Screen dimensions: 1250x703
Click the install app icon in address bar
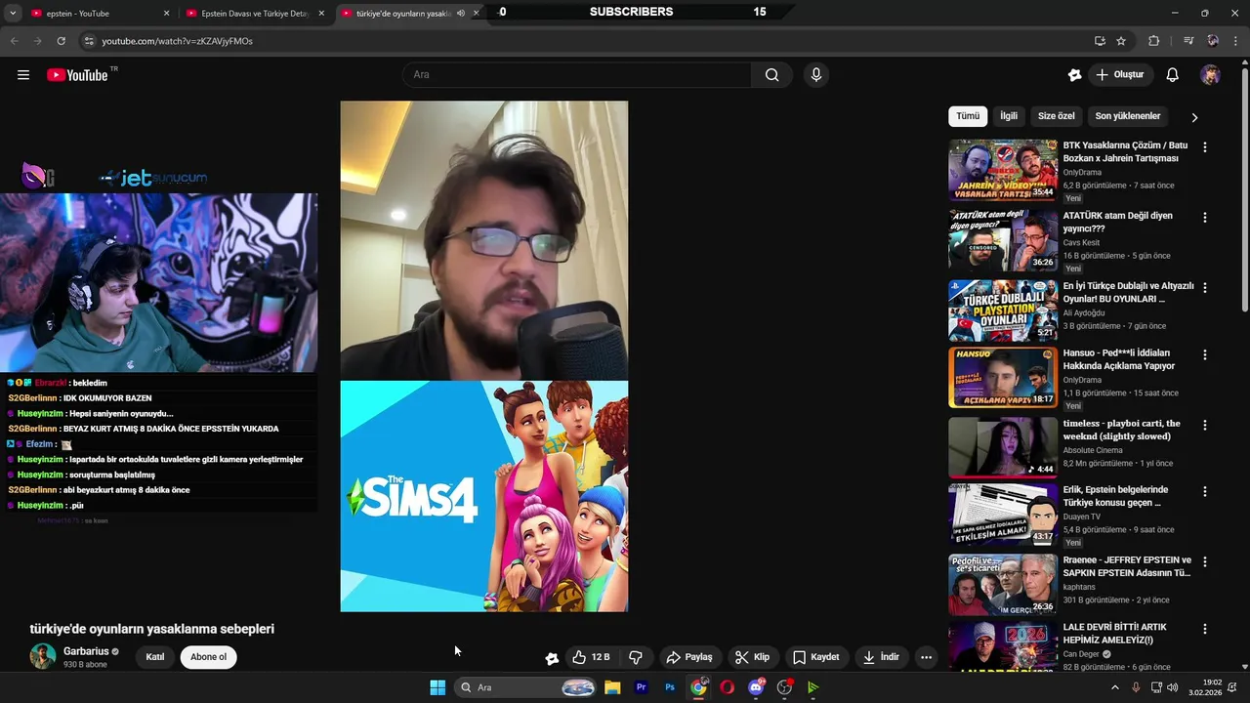(x=1100, y=41)
